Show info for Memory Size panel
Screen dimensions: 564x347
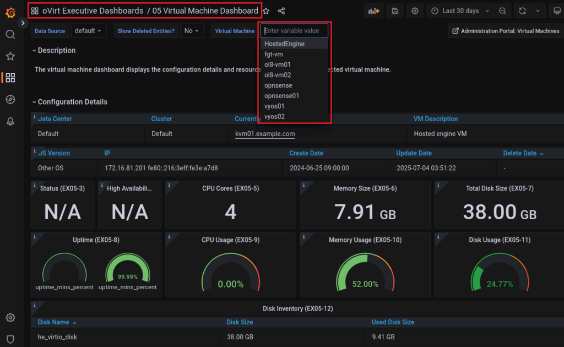[303, 186]
